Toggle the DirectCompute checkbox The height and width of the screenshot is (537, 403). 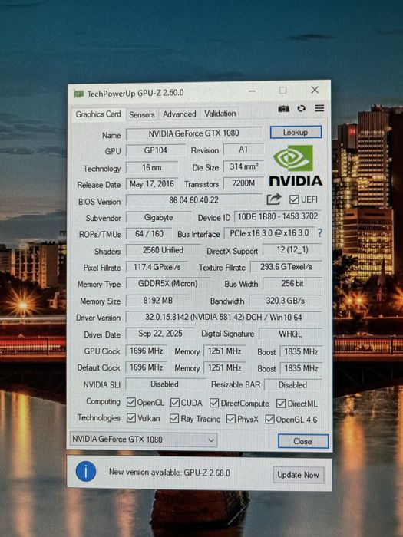(214, 403)
